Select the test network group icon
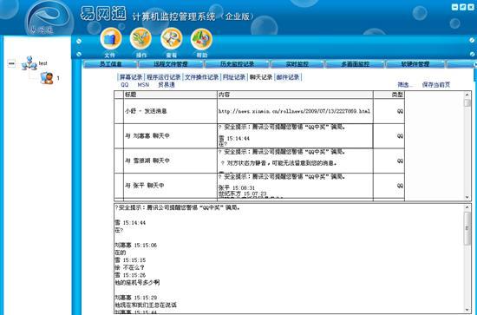477x315 pixels. (x=29, y=63)
